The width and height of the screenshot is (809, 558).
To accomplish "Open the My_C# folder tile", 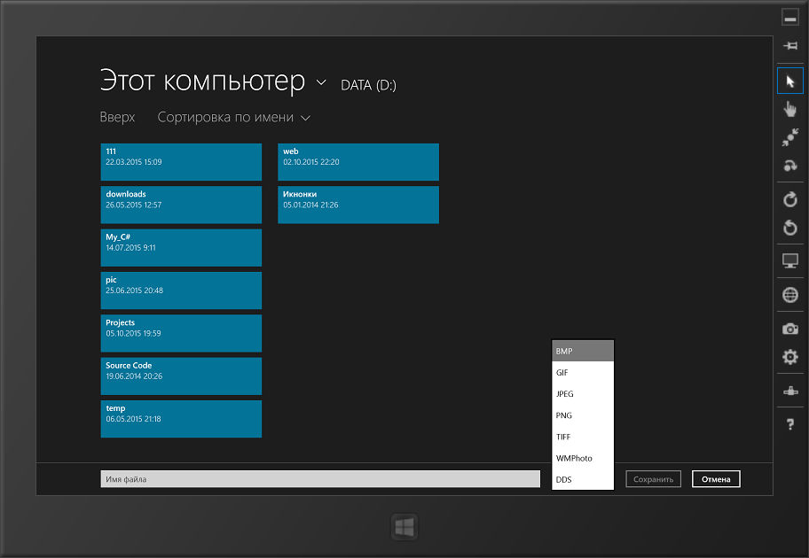I will (x=181, y=247).
